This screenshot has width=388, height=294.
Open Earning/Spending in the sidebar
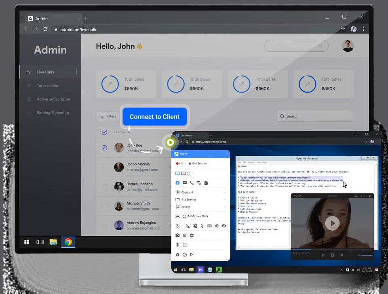[x=53, y=113]
